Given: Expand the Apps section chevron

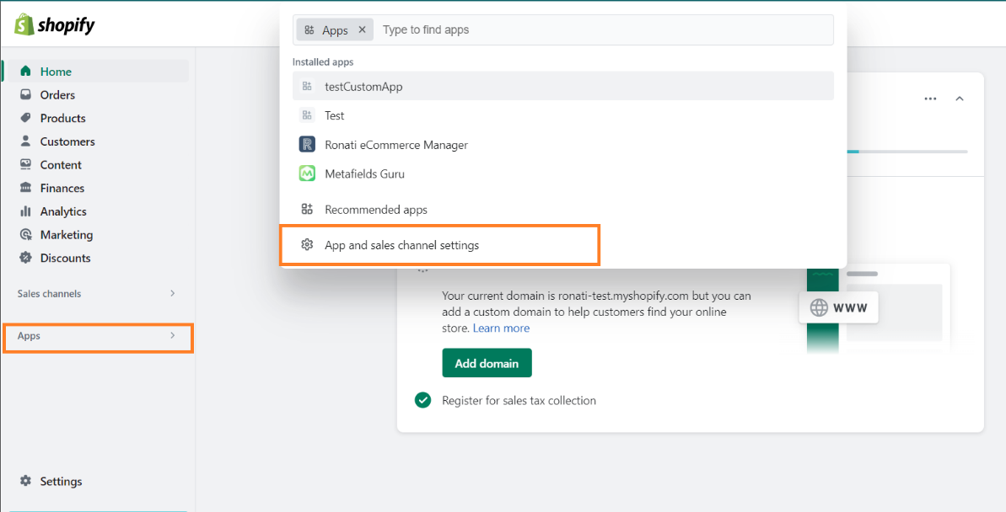Looking at the screenshot, I should point(173,335).
